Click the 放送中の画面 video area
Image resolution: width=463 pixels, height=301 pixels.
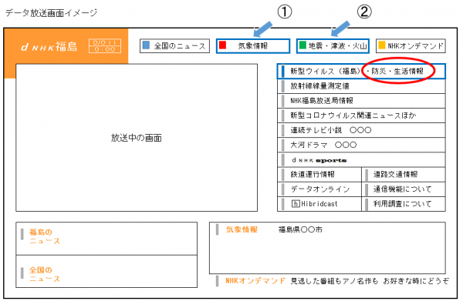pyautogui.click(x=137, y=138)
